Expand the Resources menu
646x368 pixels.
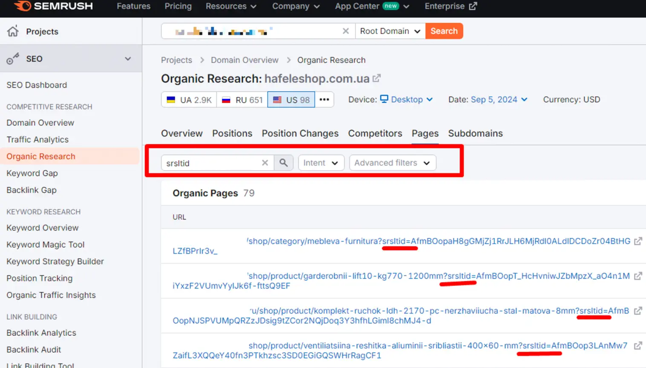pos(231,6)
